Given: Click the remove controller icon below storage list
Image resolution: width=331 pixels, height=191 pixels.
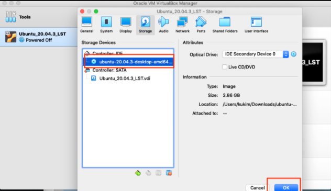Looking at the screenshot, I should 148,173.
